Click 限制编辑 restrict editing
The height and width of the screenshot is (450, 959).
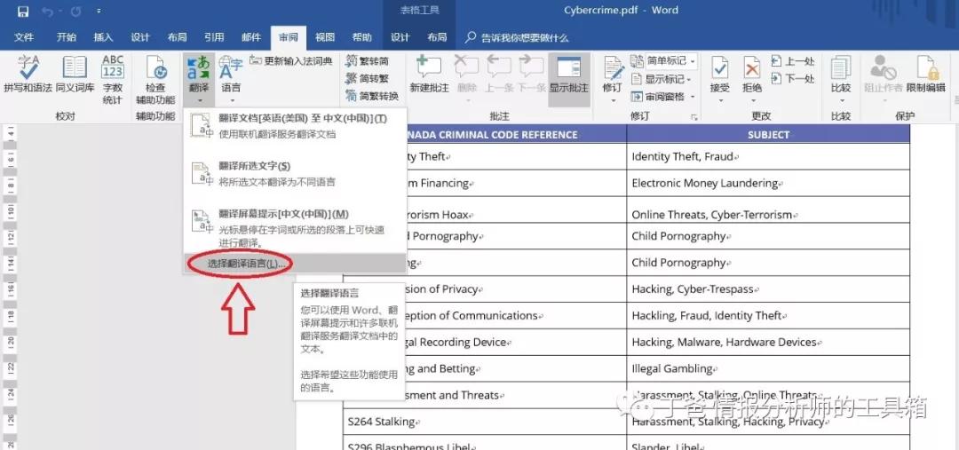pyautogui.click(x=926, y=75)
